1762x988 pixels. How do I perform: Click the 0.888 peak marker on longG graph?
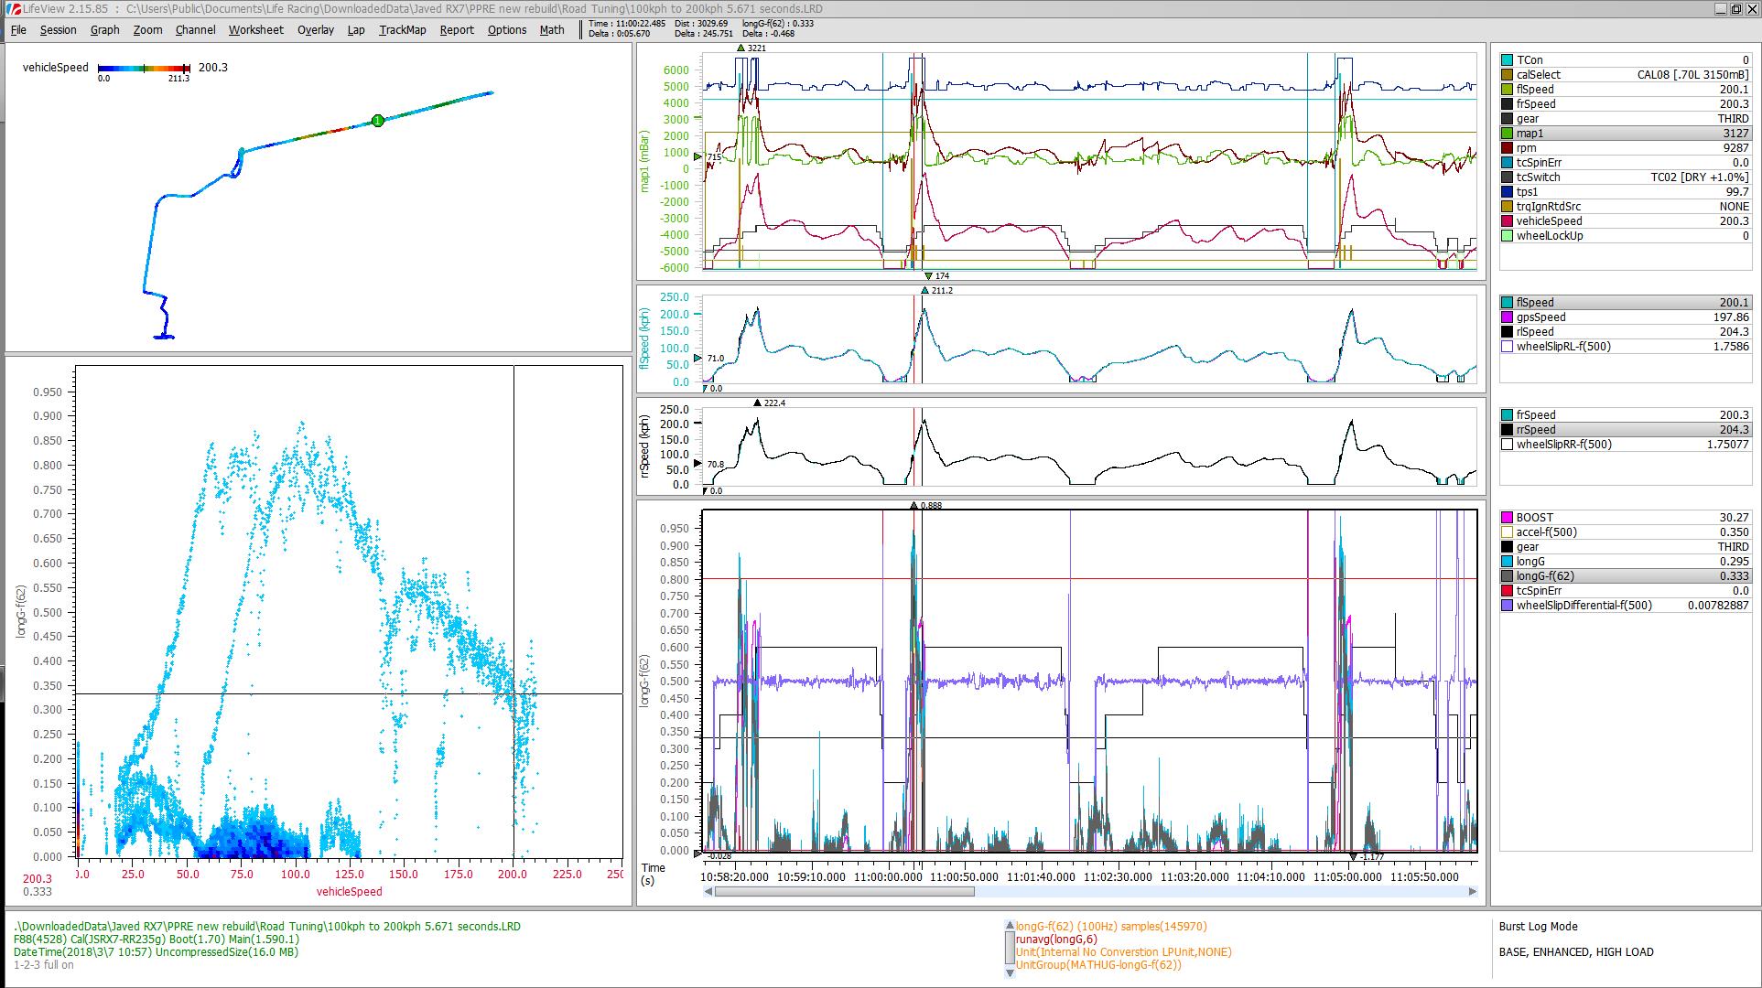(x=913, y=505)
